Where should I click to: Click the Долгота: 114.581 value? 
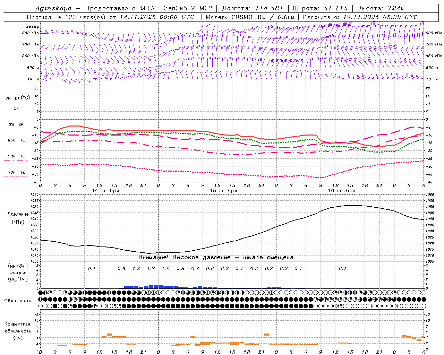pos(253,8)
